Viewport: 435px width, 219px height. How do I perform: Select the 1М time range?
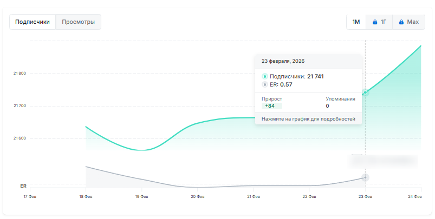pyautogui.click(x=356, y=22)
